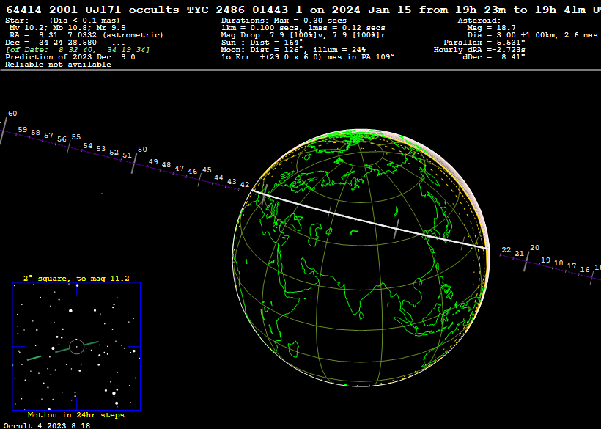
Task: Click the minute 42 label near the globe
Action: (245, 185)
